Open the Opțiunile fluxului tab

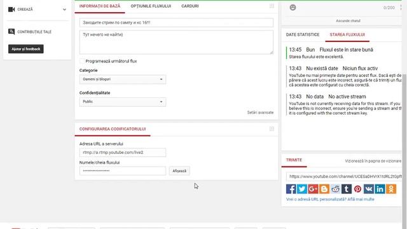click(x=151, y=6)
